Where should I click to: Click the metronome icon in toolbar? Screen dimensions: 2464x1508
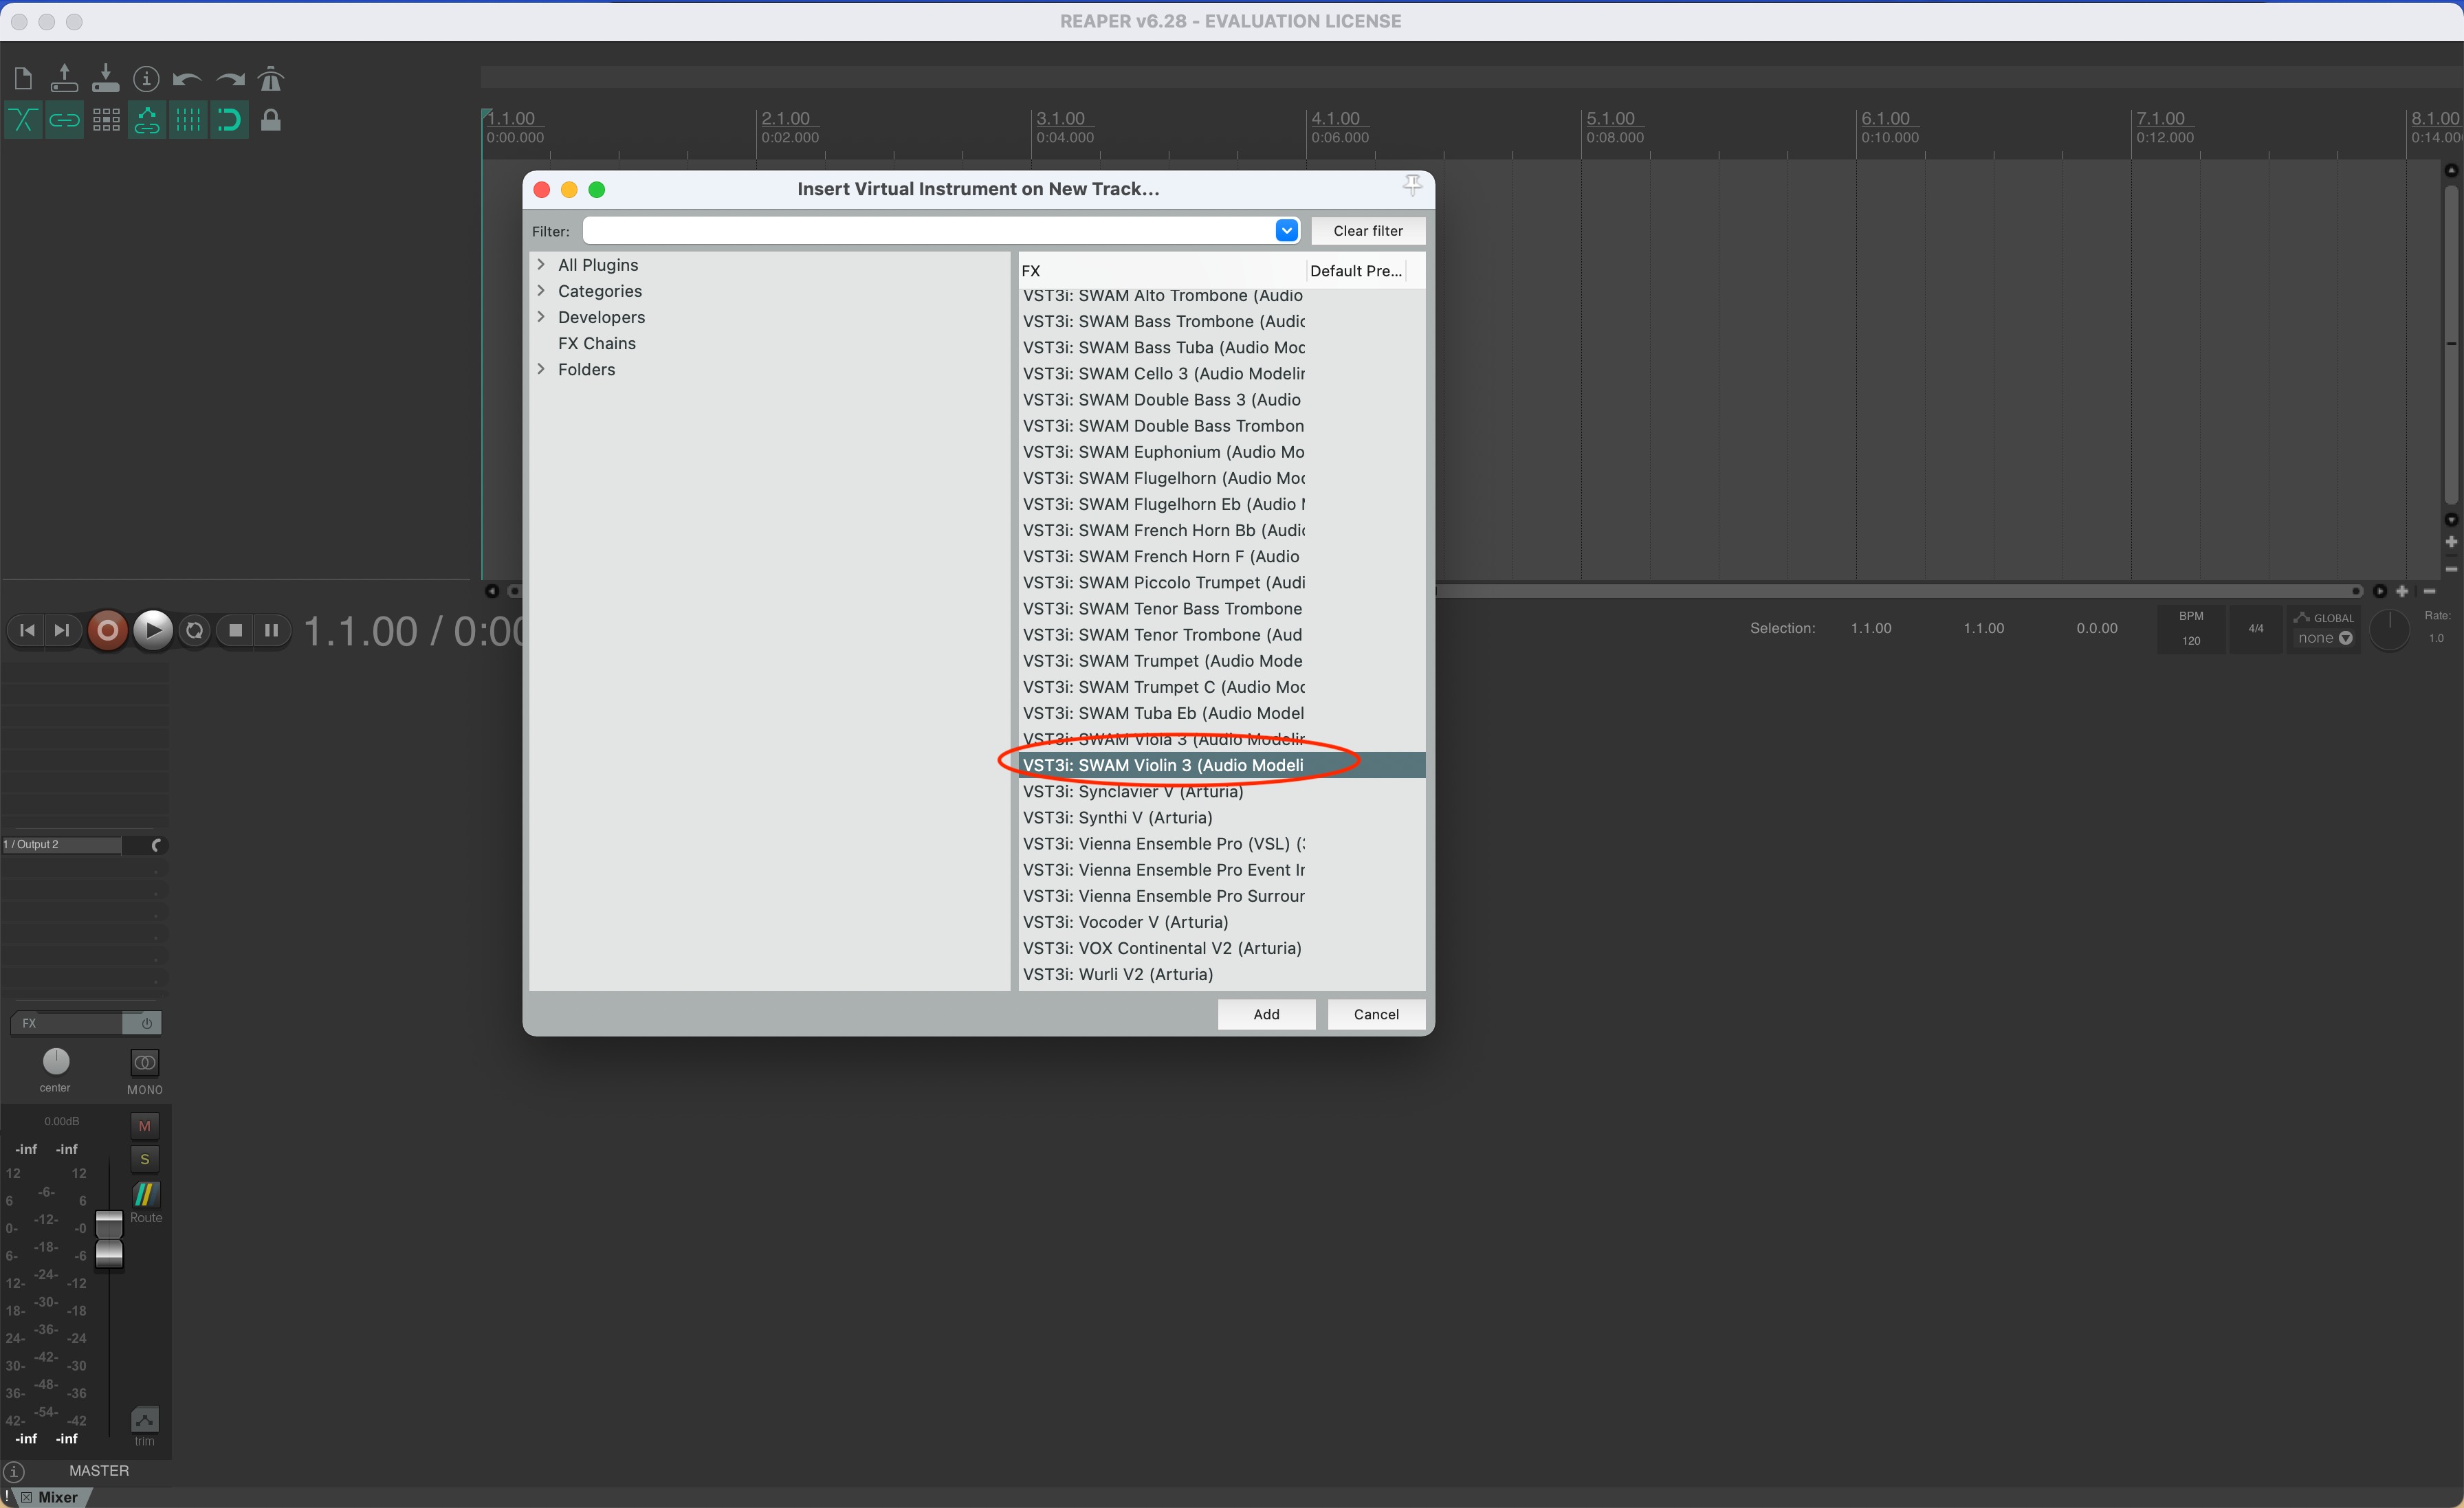(271, 79)
